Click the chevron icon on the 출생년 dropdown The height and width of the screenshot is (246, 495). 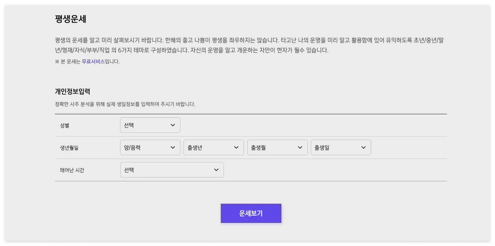pos(236,147)
